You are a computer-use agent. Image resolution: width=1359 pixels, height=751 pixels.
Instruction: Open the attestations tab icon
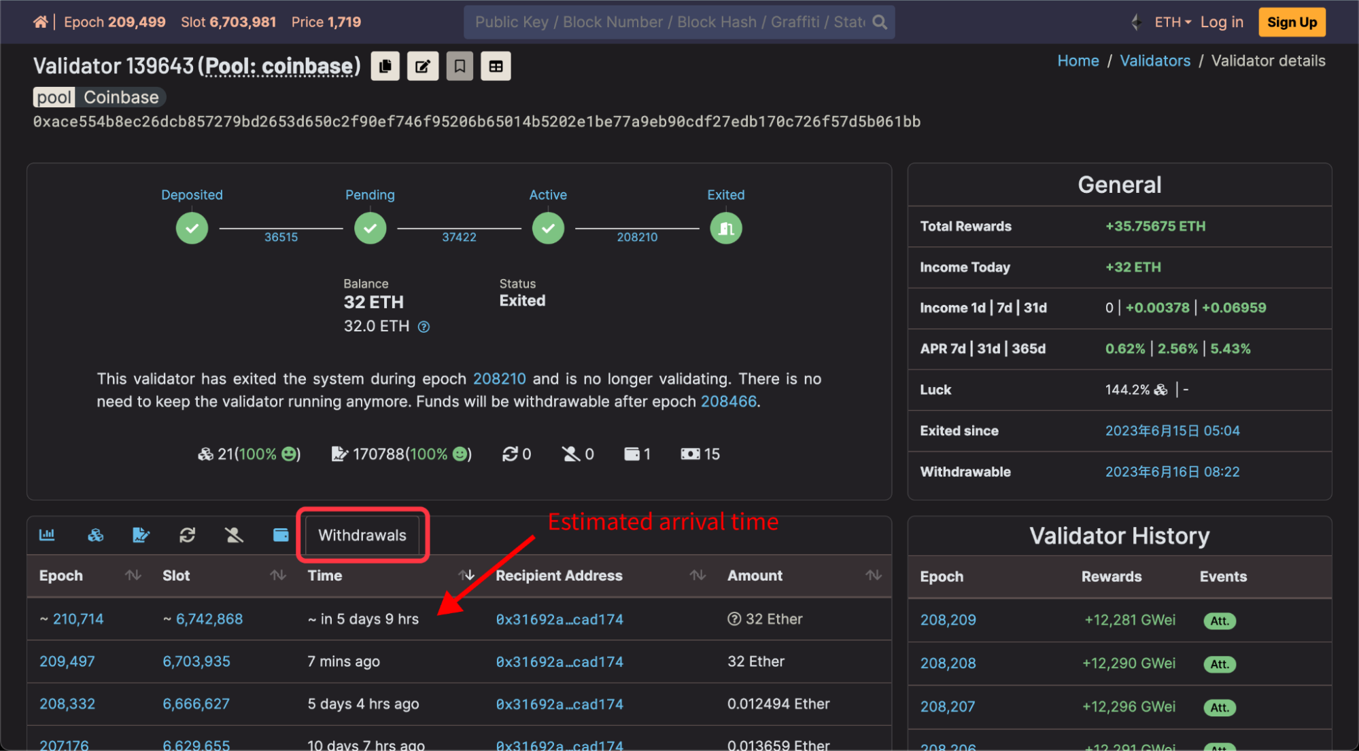(141, 535)
